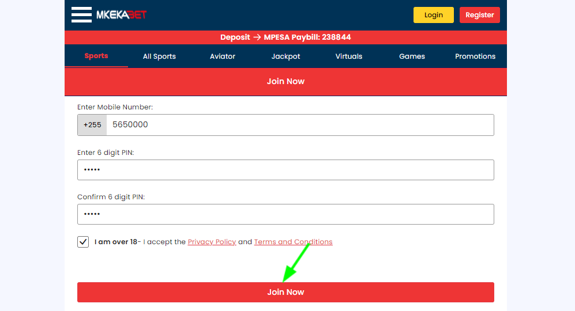Focus the mobile number input field
Image resolution: width=575 pixels, height=311 pixels.
(300, 125)
